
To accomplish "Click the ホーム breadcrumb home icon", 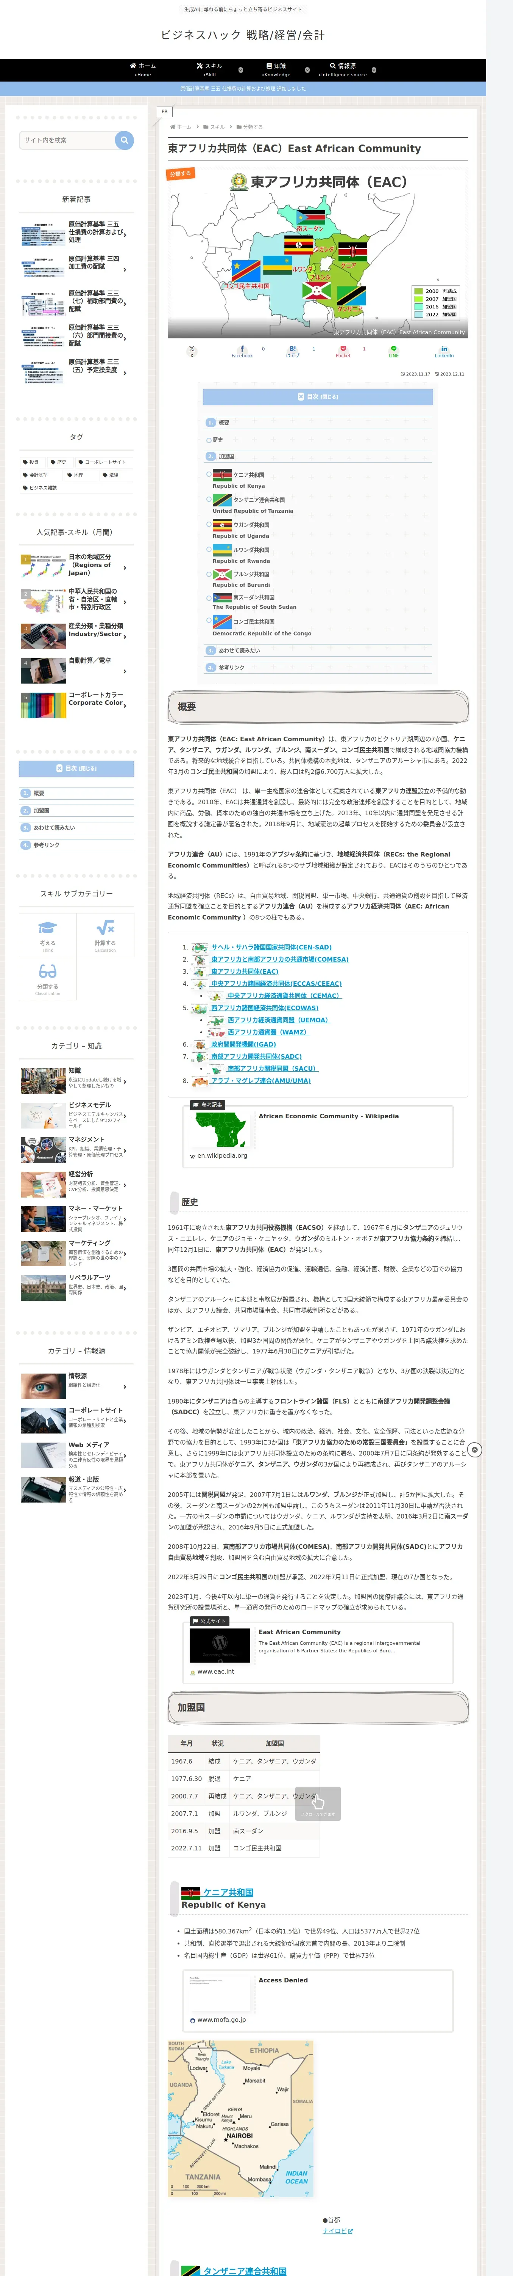I will tap(172, 127).
